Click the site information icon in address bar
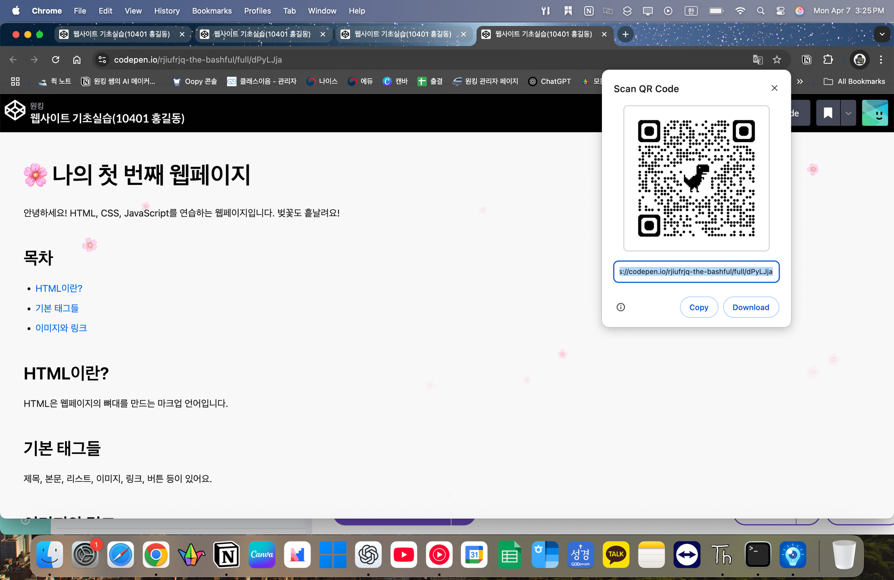 [x=102, y=60]
